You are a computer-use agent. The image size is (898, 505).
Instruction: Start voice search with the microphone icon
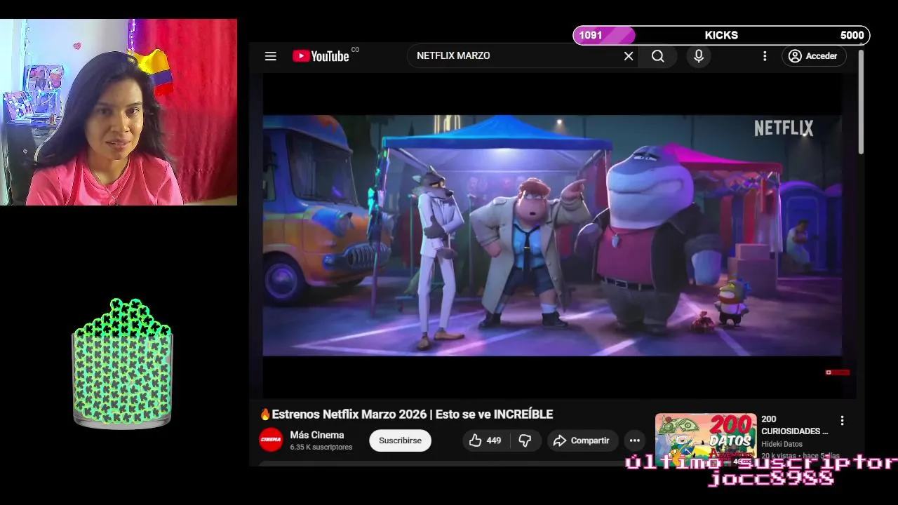click(x=698, y=56)
